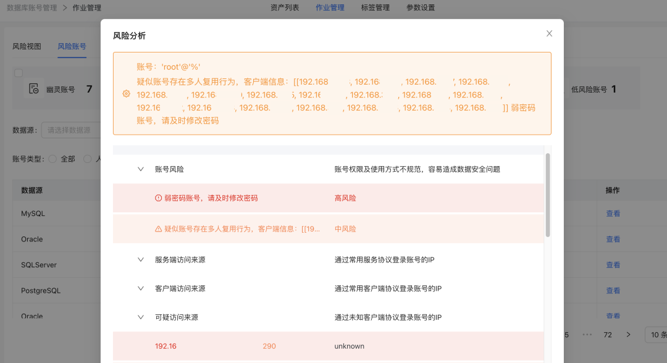Viewport: 667px width, 363px height.
Task: Click the orange triangle icon on 疑似账号 row
Action: 158,229
